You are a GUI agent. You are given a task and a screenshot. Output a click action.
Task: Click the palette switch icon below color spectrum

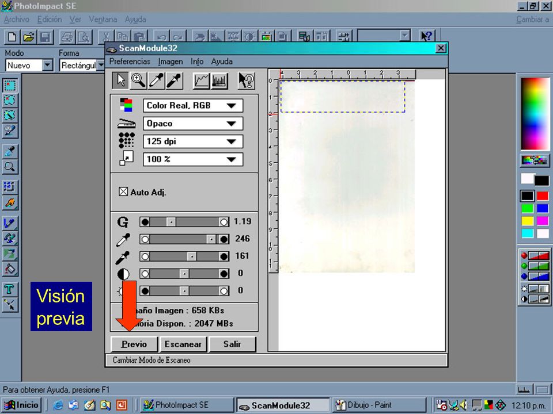point(535,160)
